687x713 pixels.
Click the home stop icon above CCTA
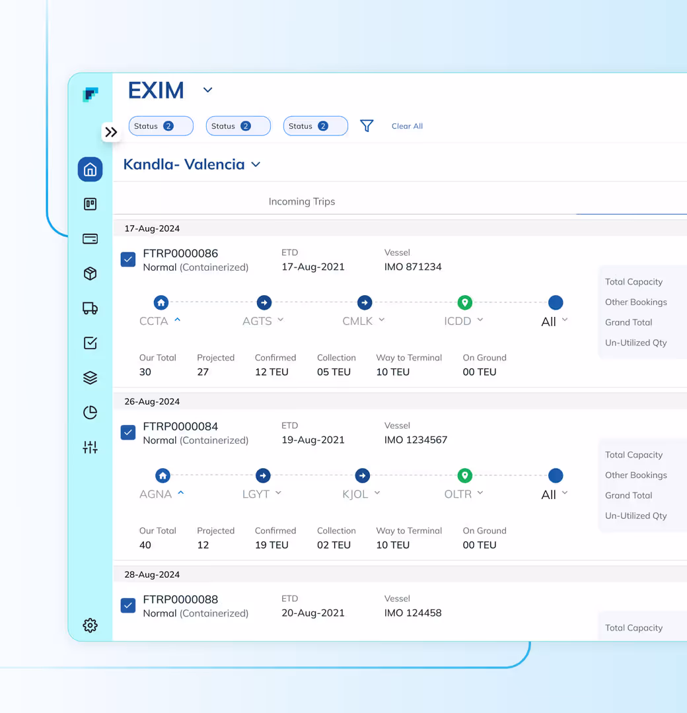tap(161, 302)
